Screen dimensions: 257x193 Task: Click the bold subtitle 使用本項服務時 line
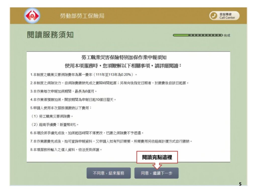[x=123, y=66]
